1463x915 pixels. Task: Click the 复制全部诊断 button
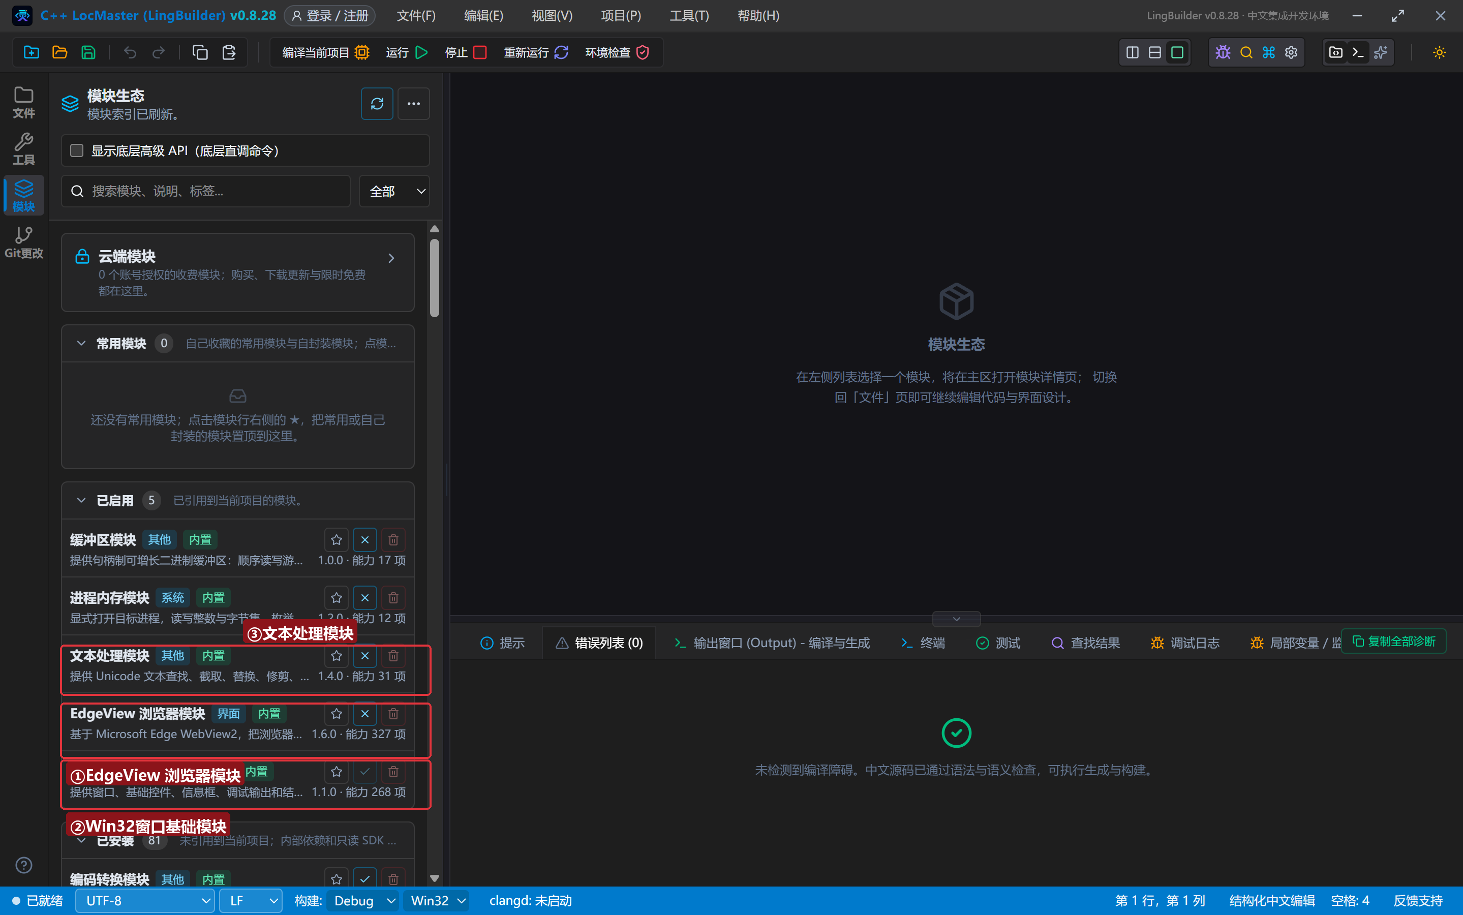click(1393, 642)
